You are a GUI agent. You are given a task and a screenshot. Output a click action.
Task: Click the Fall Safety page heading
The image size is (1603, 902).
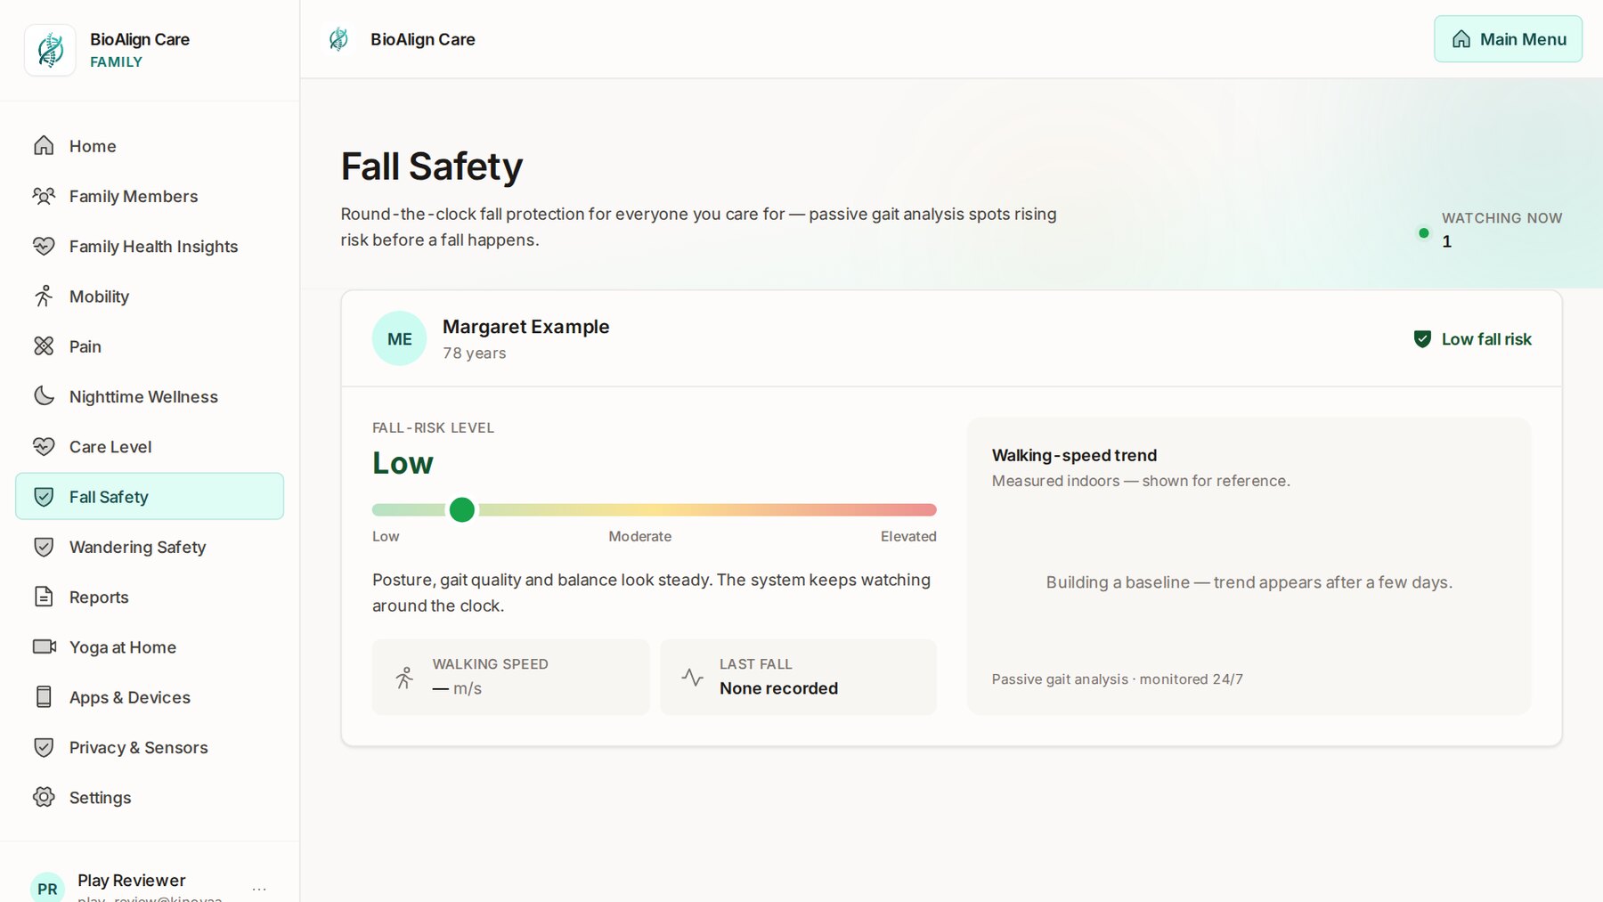432,167
